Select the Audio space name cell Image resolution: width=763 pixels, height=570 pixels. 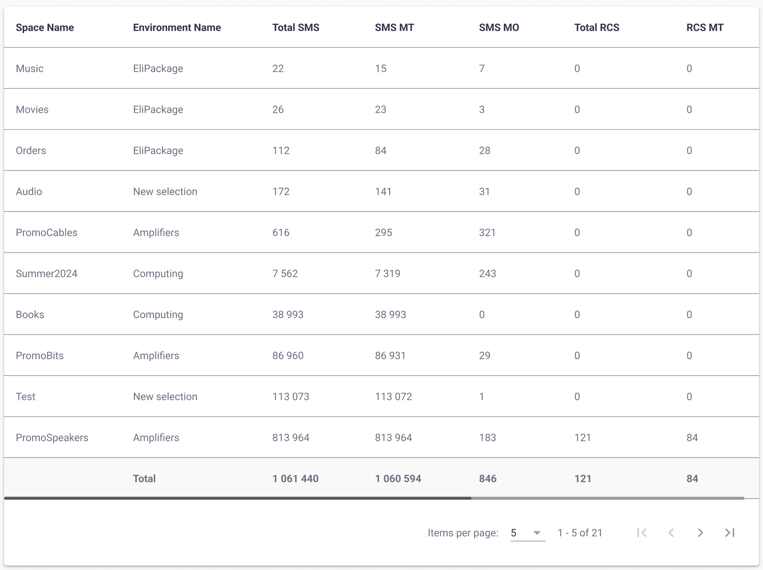[x=29, y=191]
